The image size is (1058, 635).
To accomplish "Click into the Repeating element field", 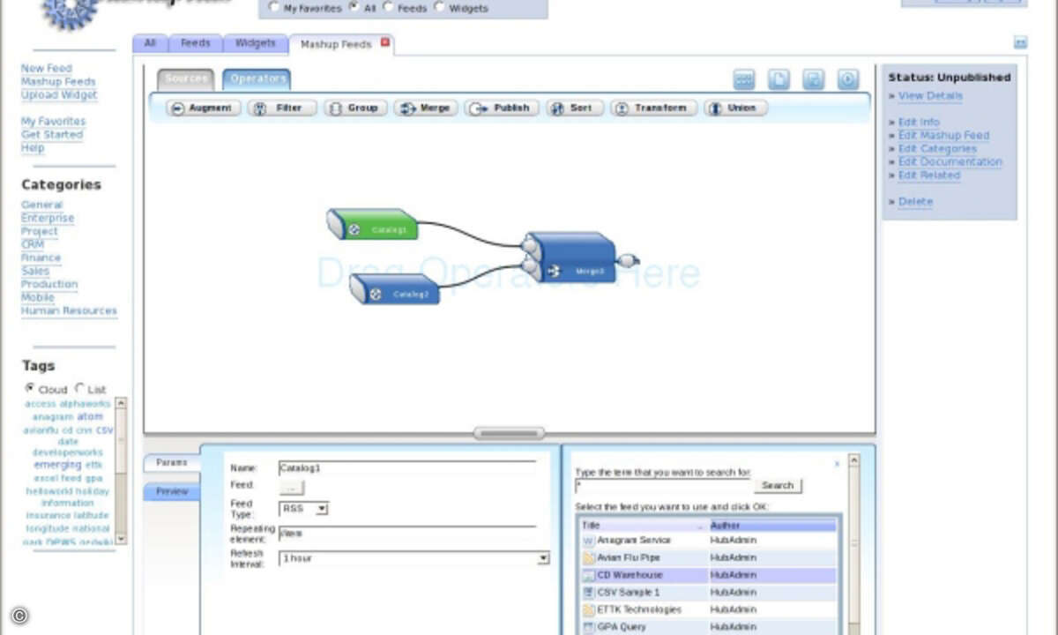I will point(406,534).
